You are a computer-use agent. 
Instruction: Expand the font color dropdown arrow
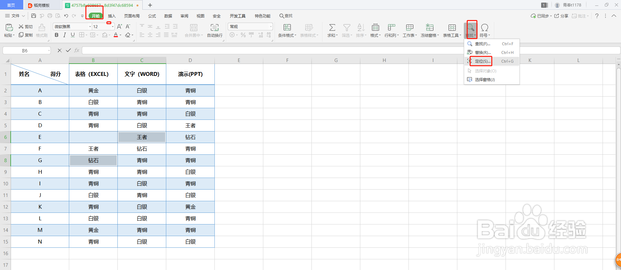pos(121,35)
